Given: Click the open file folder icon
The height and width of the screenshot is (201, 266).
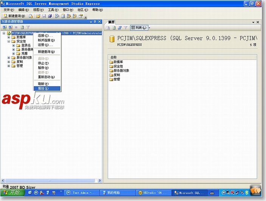Looking at the screenshot, I should (38, 16).
